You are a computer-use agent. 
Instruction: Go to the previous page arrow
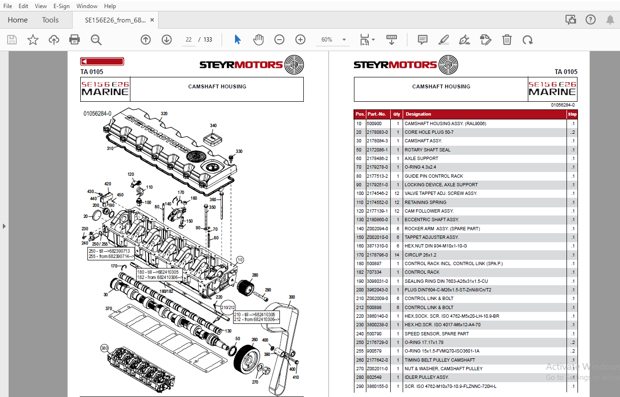pyautogui.click(x=146, y=40)
